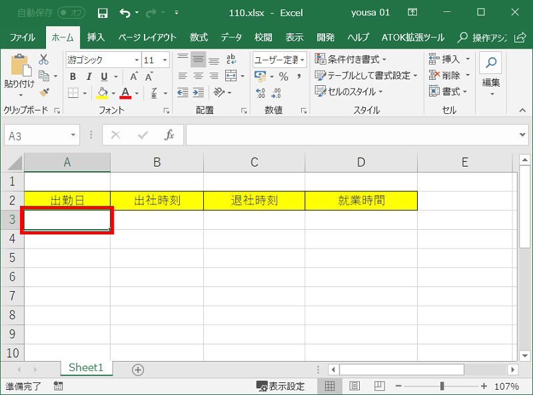Apply bottom vertical alignment

point(214,61)
